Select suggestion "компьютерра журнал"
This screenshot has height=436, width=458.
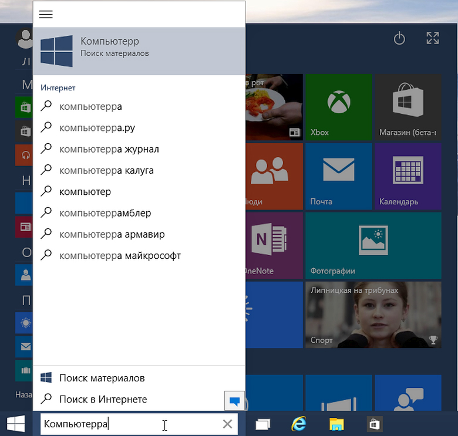(x=139, y=149)
